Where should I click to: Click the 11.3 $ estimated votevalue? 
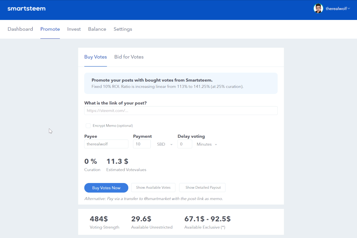pos(117,161)
